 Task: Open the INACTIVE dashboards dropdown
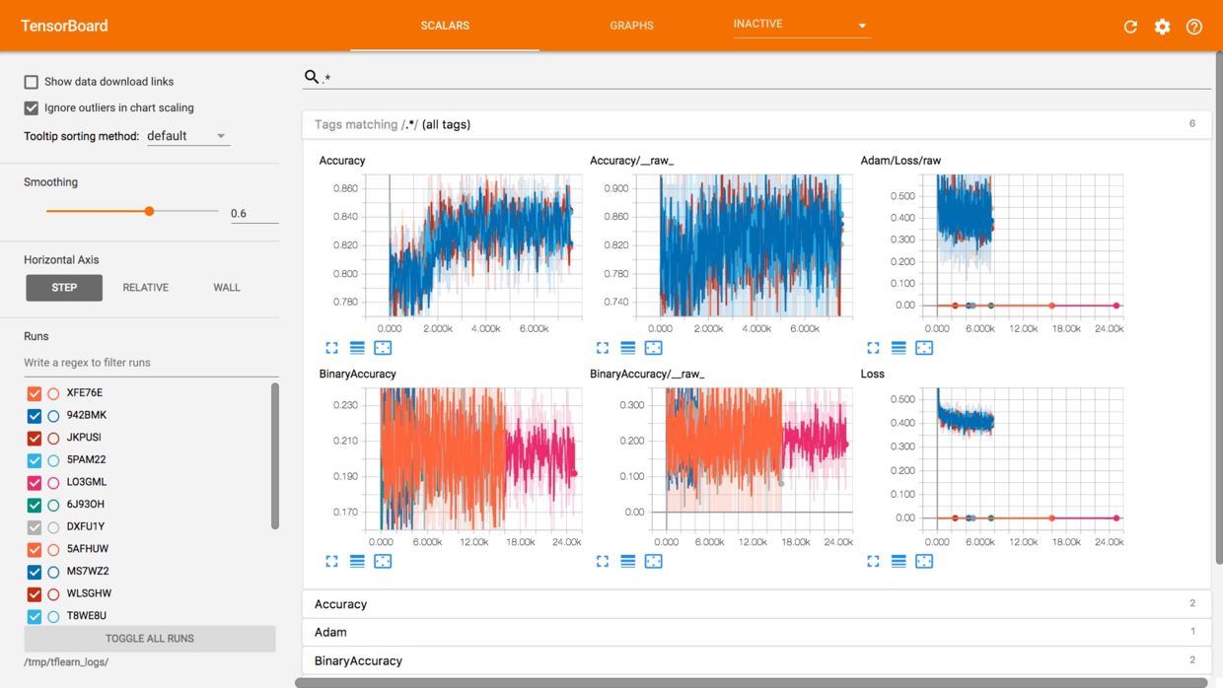pyautogui.click(x=800, y=25)
